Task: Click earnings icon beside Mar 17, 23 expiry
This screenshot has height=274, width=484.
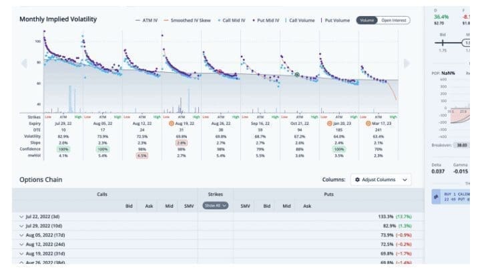Action: 370,124
